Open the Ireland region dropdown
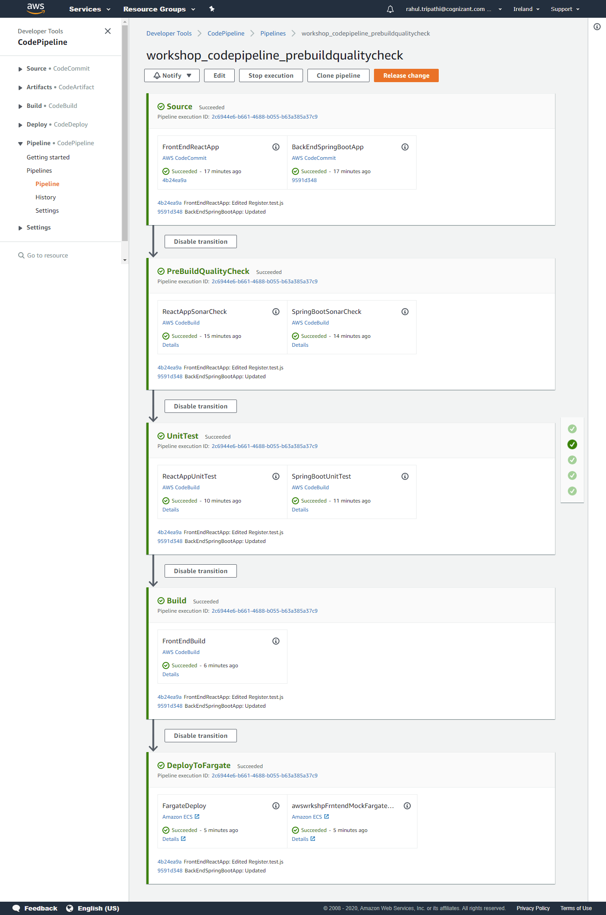The width and height of the screenshot is (606, 915). click(x=526, y=9)
